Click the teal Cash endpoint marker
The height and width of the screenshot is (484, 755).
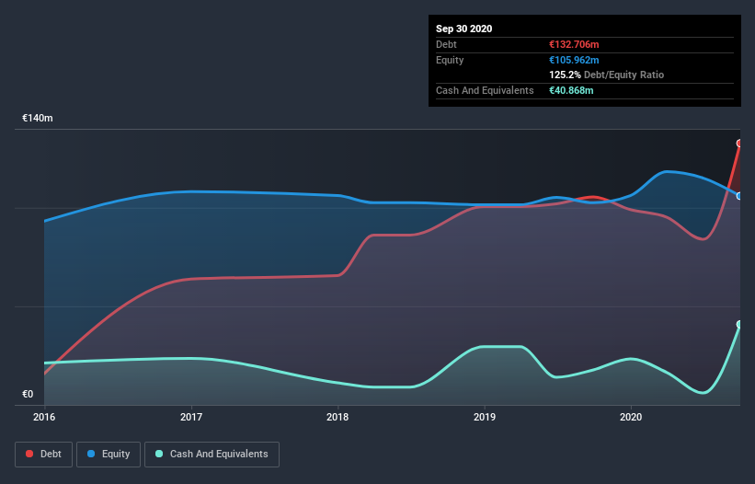pos(739,324)
